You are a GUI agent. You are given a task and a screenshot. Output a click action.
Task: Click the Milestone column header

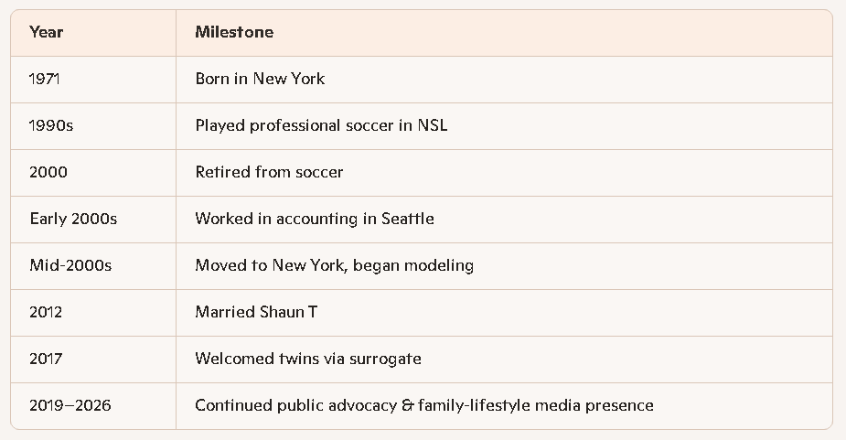click(234, 32)
